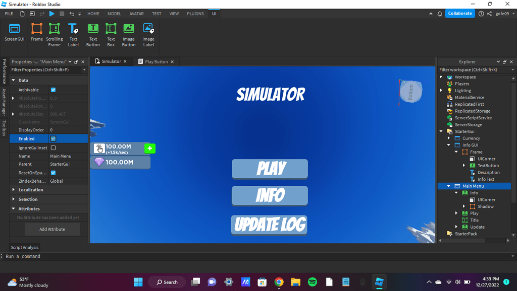
Task: Click the UPDATE LOG button in viewport
Action: pyautogui.click(x=270, y=225)
